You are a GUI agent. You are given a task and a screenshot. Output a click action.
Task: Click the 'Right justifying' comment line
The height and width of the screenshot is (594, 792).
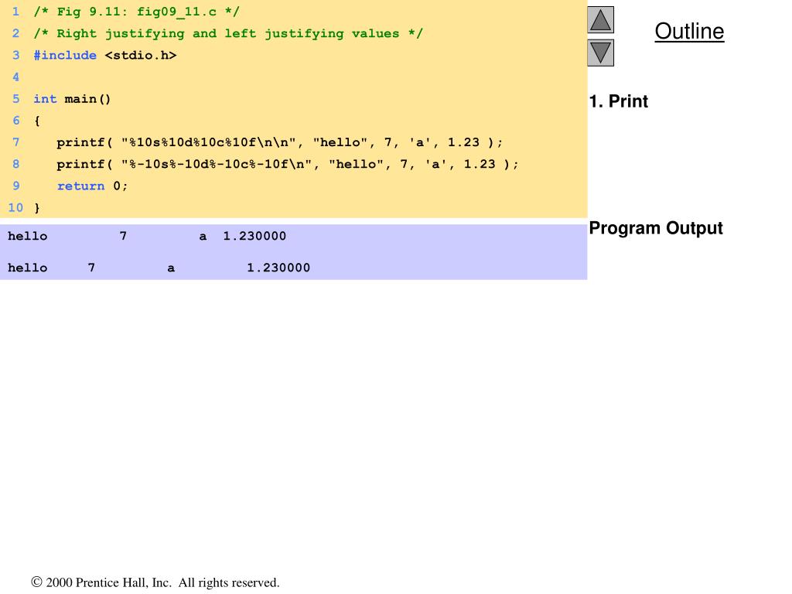(x=228, y=34)
